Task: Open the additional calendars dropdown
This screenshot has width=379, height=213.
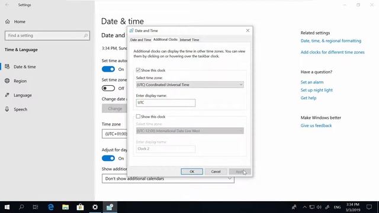Action: pyautogui.click(x=168, y=179)
